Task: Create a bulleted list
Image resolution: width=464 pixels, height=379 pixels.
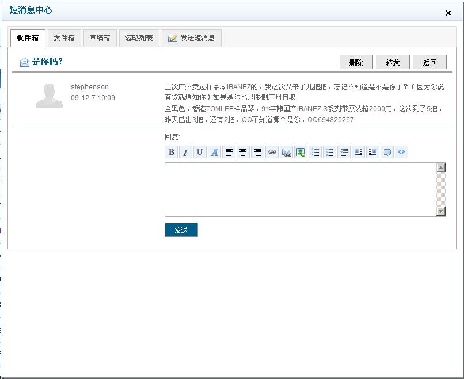Action: [329, 153]
